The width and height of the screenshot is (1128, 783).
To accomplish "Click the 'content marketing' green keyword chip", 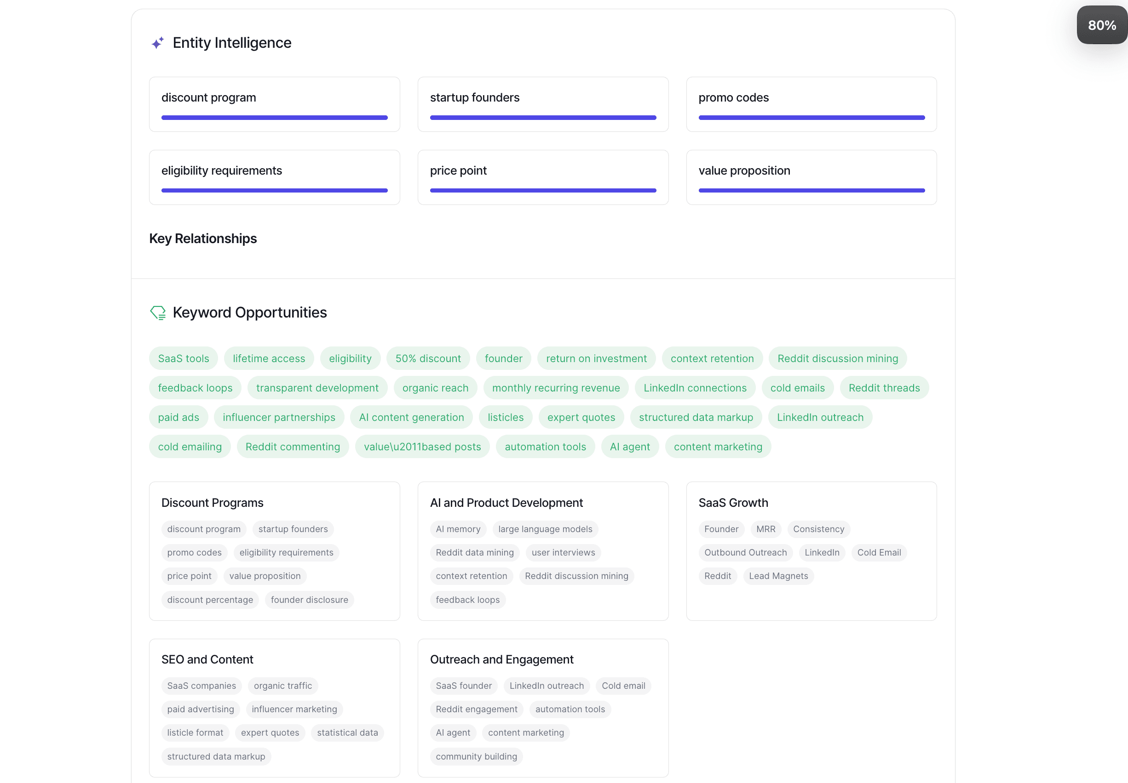I will pos(718,447).
